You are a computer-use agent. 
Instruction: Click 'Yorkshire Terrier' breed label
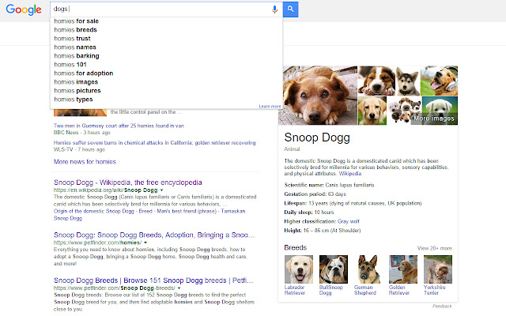(x=435, y=290)
